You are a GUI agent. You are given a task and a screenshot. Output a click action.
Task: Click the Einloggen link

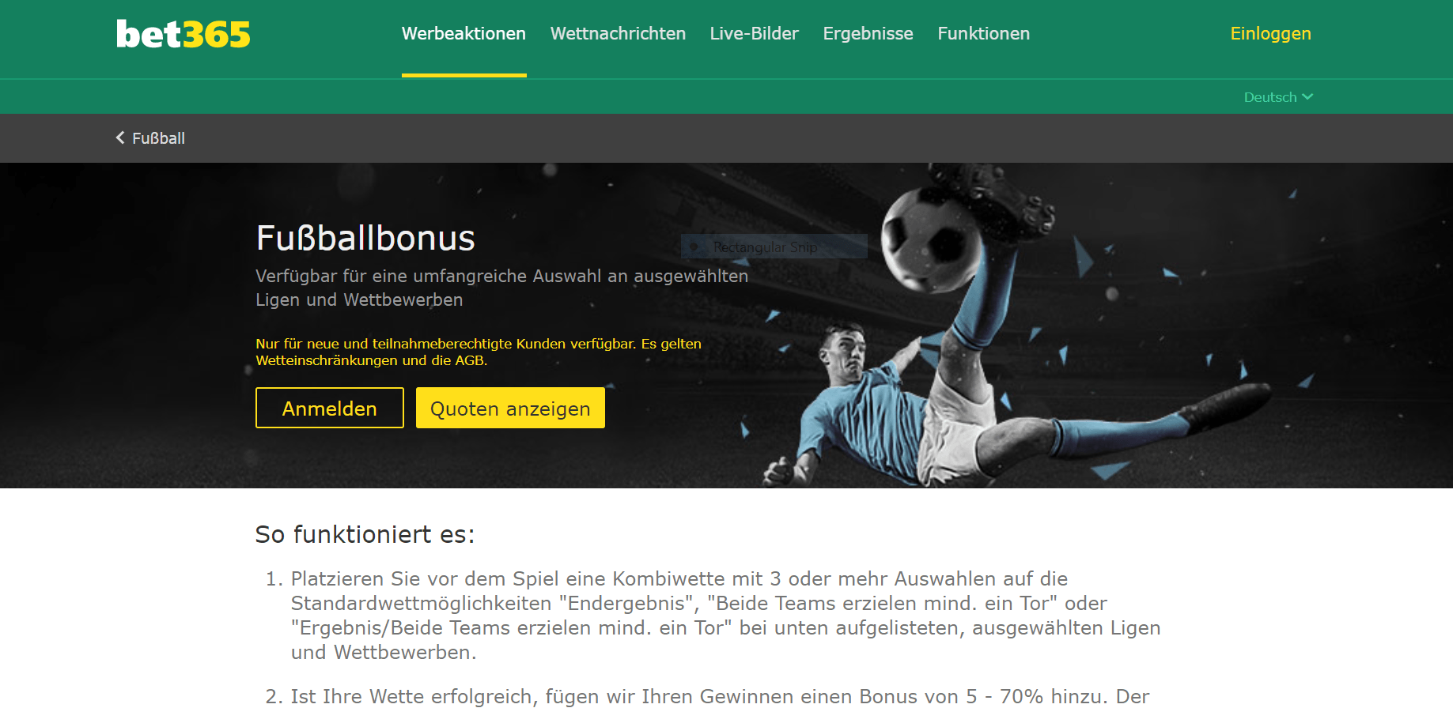click(1270, 33)
